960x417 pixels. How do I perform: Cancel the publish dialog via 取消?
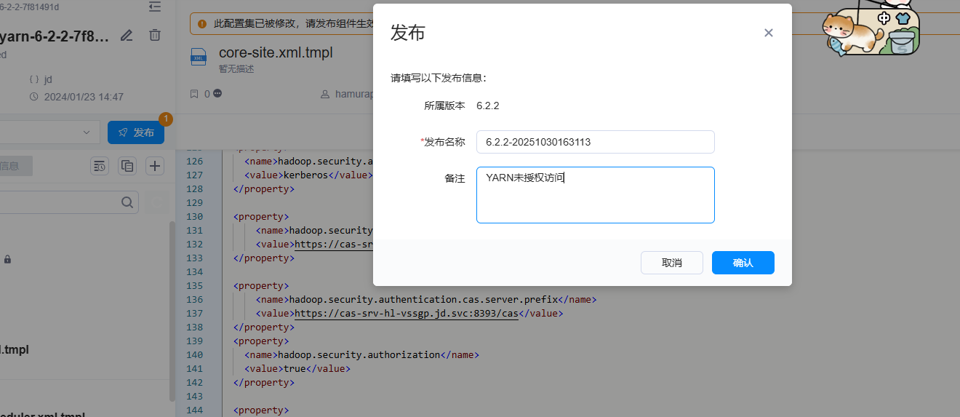click(x=672, y=263)
